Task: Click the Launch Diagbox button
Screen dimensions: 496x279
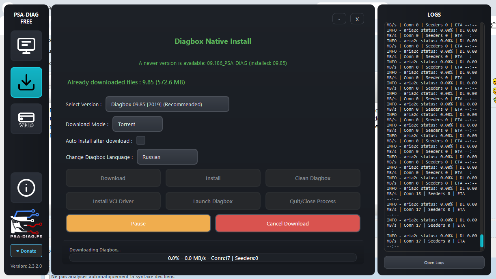Action: pyautogui.click(x=213, y=201)
